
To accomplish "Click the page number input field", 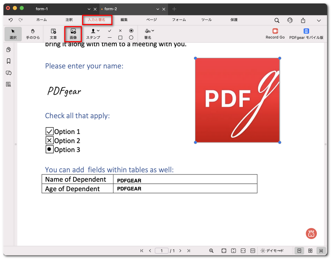I will coord(162,251).
